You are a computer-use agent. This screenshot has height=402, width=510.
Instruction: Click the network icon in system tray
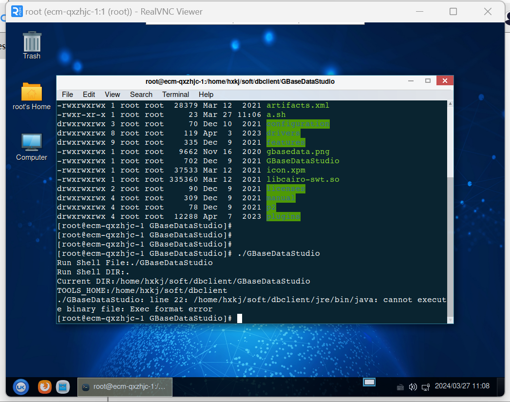[425, 387]
